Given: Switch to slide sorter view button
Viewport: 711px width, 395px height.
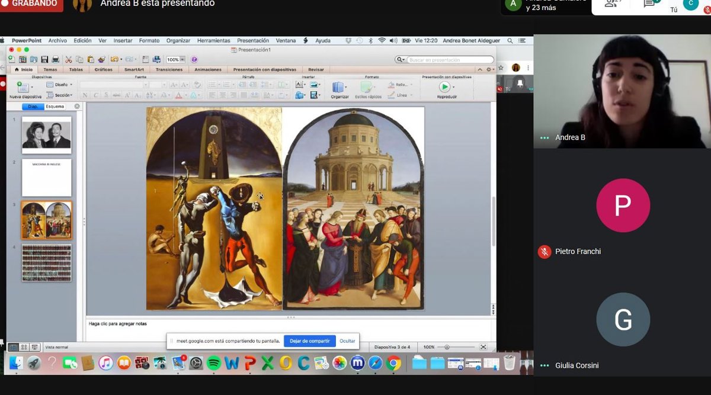Looking at the screenshot, I should pos(24,347).
